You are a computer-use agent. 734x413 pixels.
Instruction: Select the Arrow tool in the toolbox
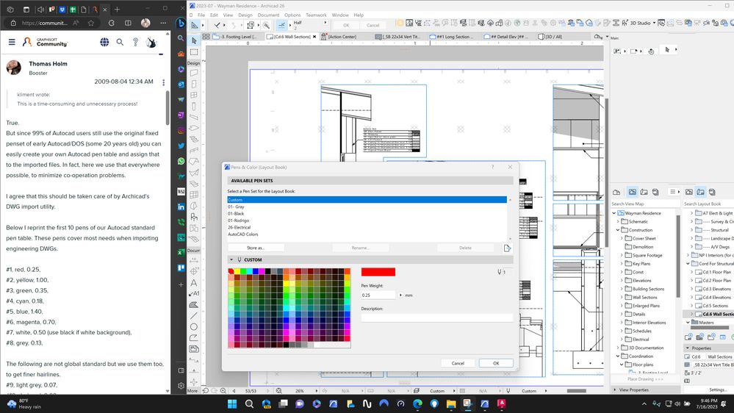click(x=194, y=41)
